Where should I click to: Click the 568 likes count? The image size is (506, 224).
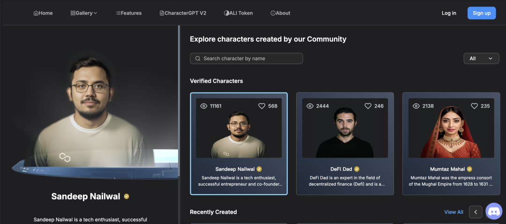click(273, 106)
